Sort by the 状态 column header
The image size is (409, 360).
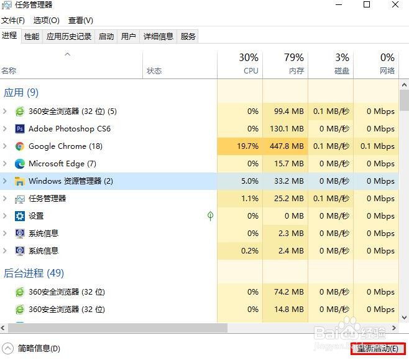pyautogui.click(x=180, y=65)
